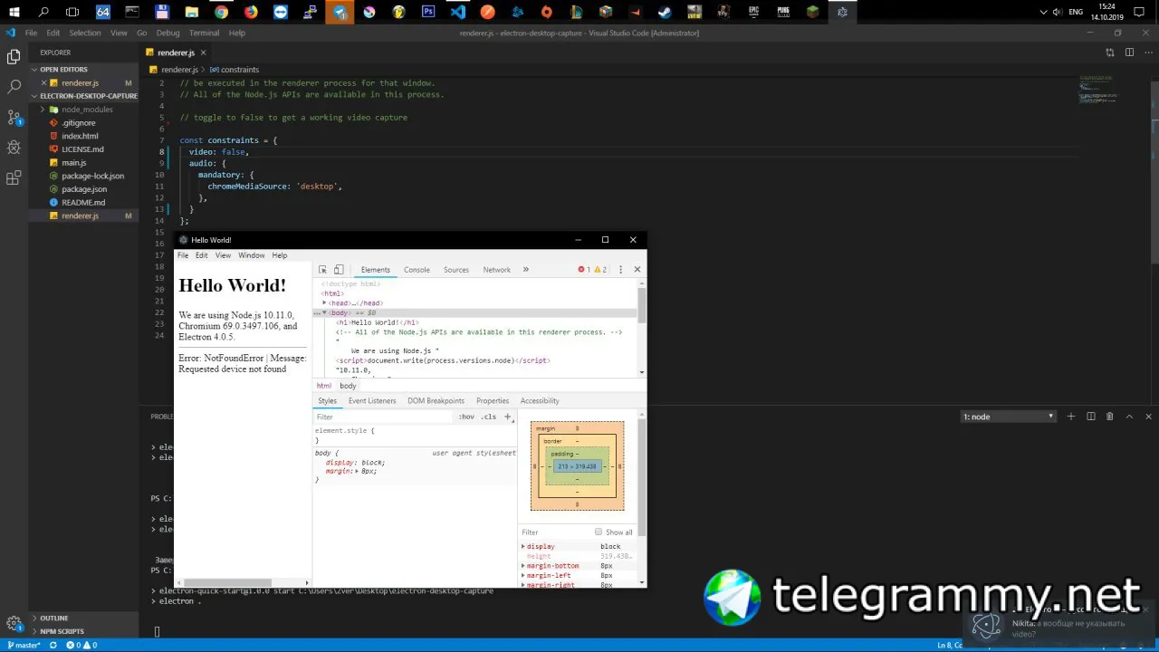Show more DevTools tabs with the chevron
1159x652 pixels.
(525, 270)
